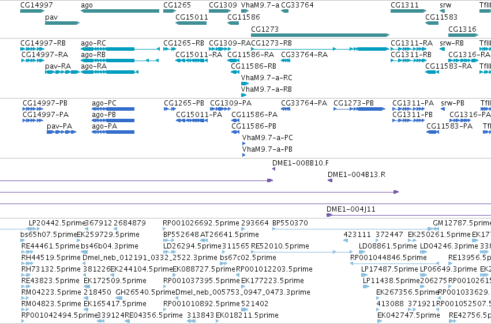The image size is (491, 324).
Task: Click the pav-RA transcript label
Action: [x=58, y=66]
